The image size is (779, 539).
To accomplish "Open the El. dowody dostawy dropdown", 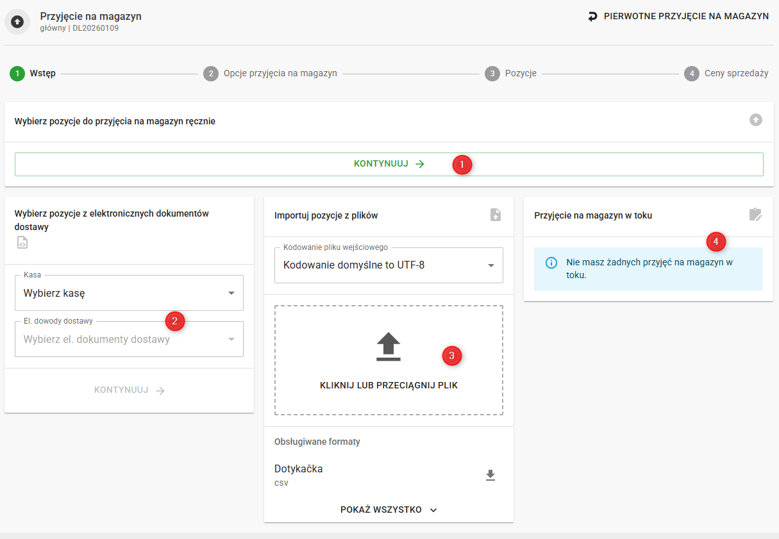I will pyautogui.click(x=129, y=340).
